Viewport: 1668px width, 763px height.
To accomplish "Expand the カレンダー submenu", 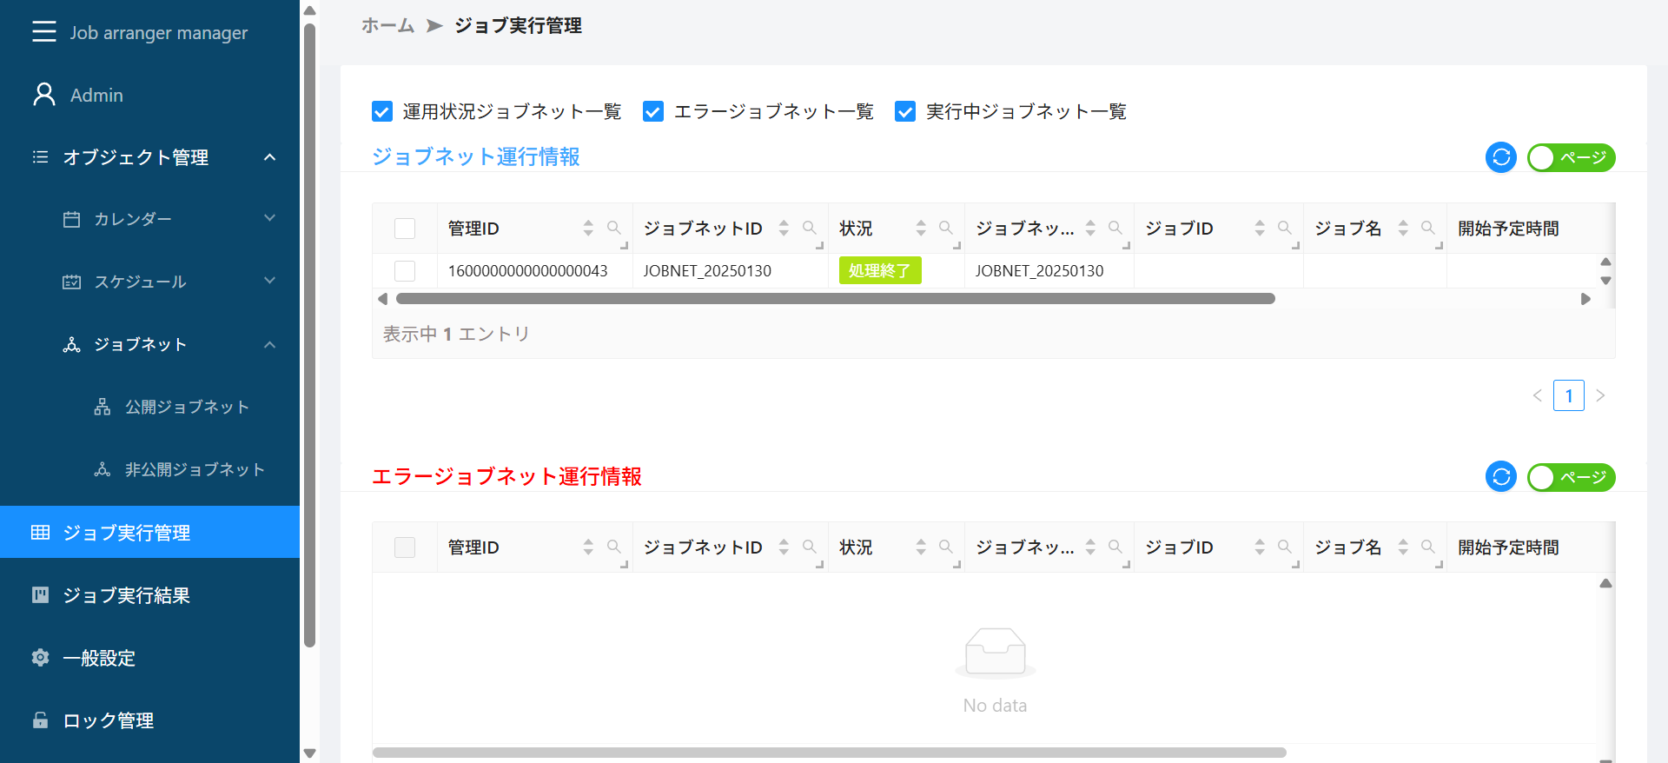I will pos(269,219).
